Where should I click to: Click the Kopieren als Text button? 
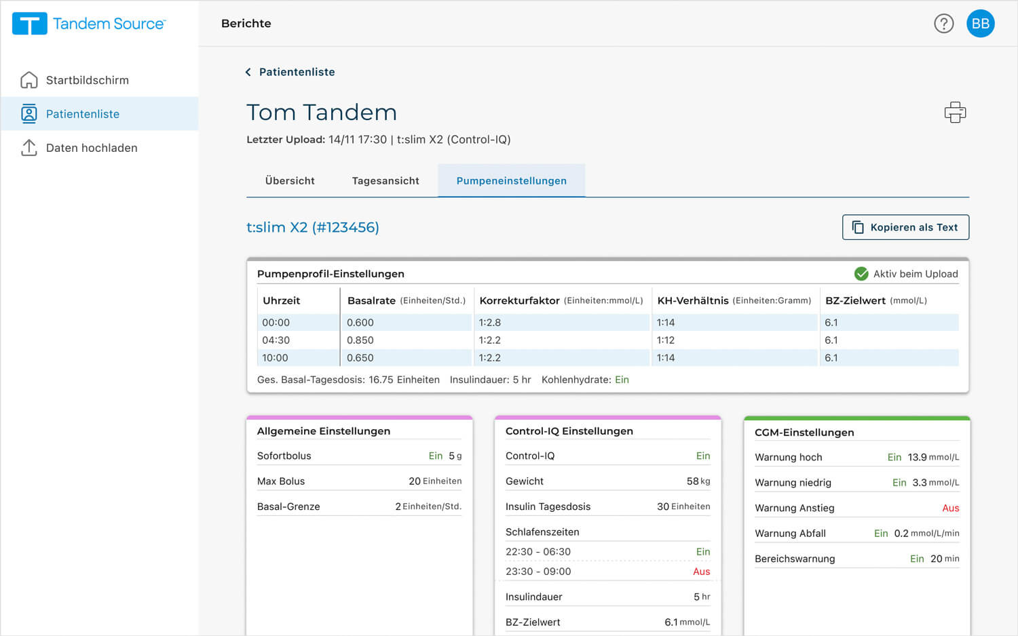pyautogui.click(x=905, y=227)
